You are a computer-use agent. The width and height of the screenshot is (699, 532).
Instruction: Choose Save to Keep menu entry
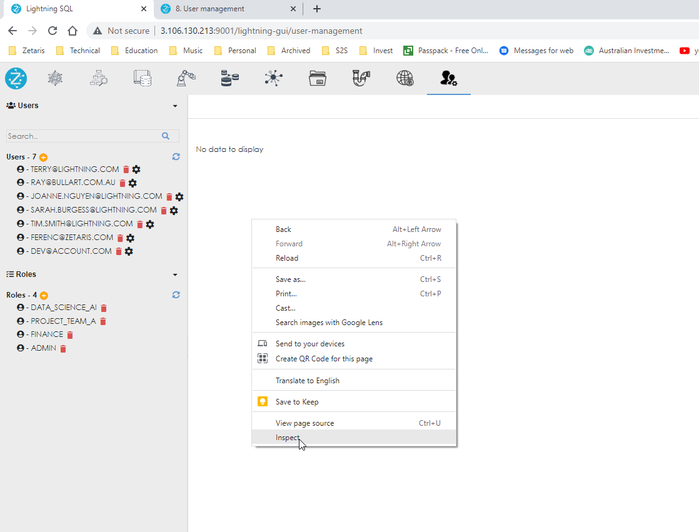pos(354,402)
